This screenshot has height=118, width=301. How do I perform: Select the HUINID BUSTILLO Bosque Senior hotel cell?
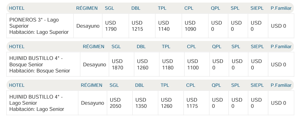(x=40, y=65)
